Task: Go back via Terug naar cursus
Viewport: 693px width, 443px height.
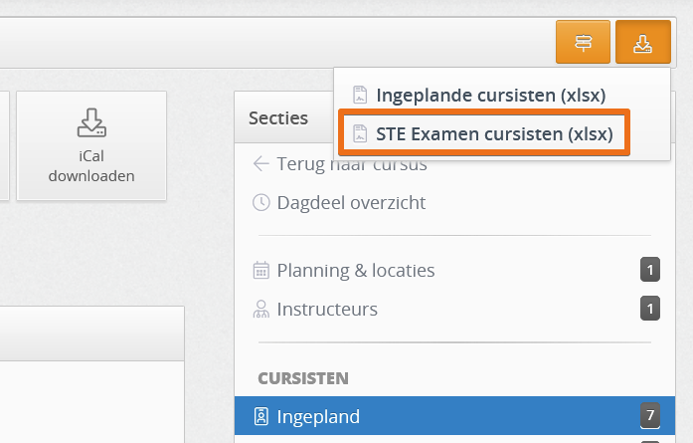Action: tap(352, 163)
